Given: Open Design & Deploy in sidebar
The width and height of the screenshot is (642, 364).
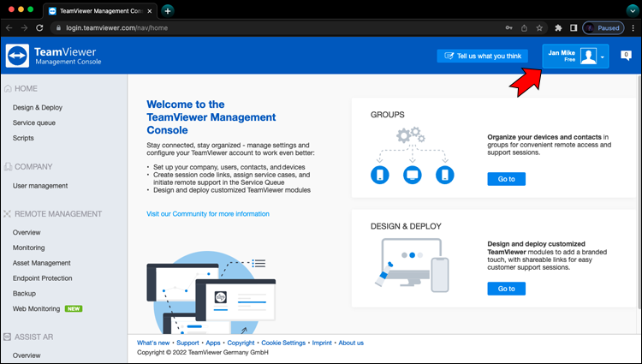Looking at the screenshot, I should pyautogui.click(x=38, y=107).
